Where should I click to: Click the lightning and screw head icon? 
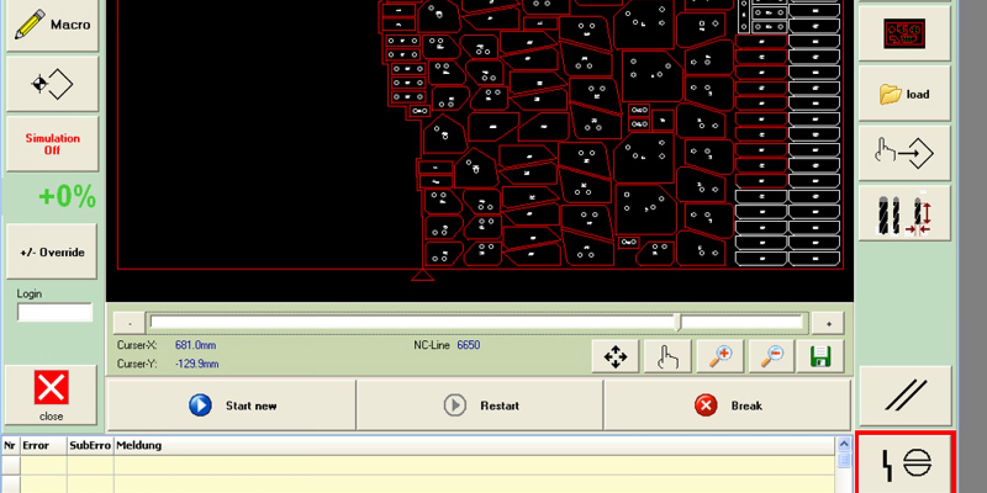point(905,463)
